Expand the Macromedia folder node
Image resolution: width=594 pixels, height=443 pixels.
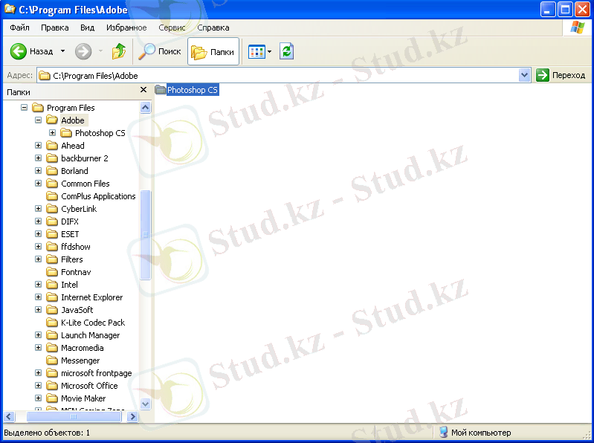[38, 348]
